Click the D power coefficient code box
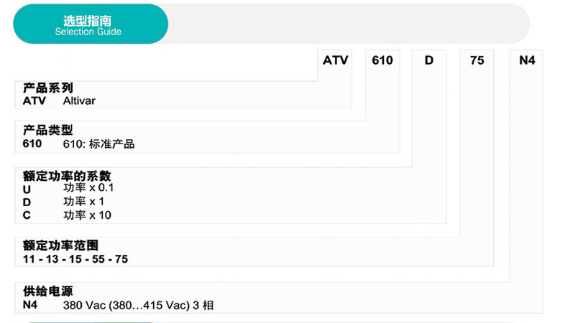The height and width of the screenshot is (323, 578). pos(429,60)
